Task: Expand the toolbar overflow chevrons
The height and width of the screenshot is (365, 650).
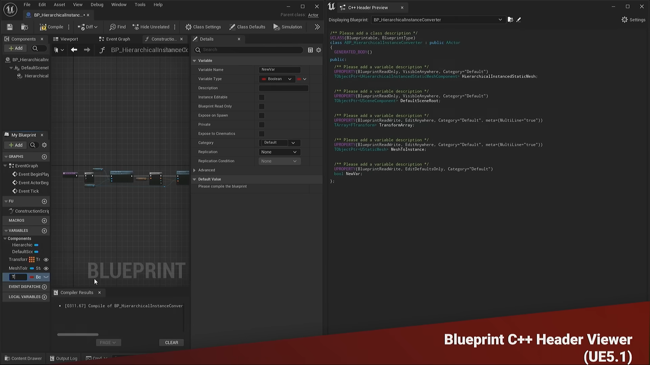Action: coord(317,27)
